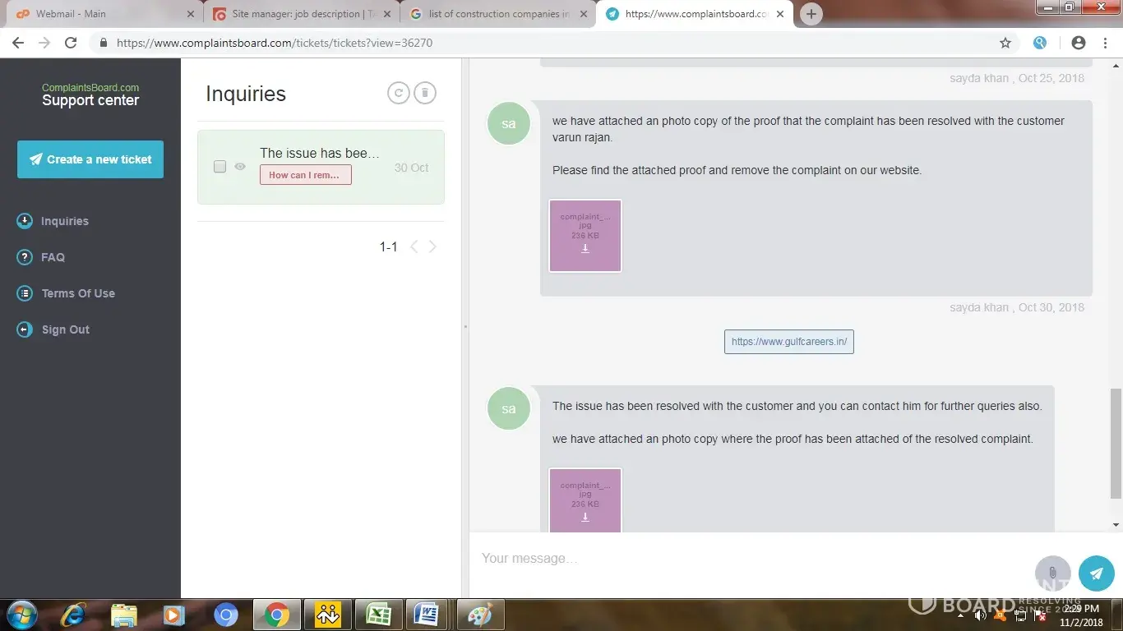The image size is (1123, 631).
Task: Open the attachment under 'we have attached an photo copy where'
Action: 585,500
